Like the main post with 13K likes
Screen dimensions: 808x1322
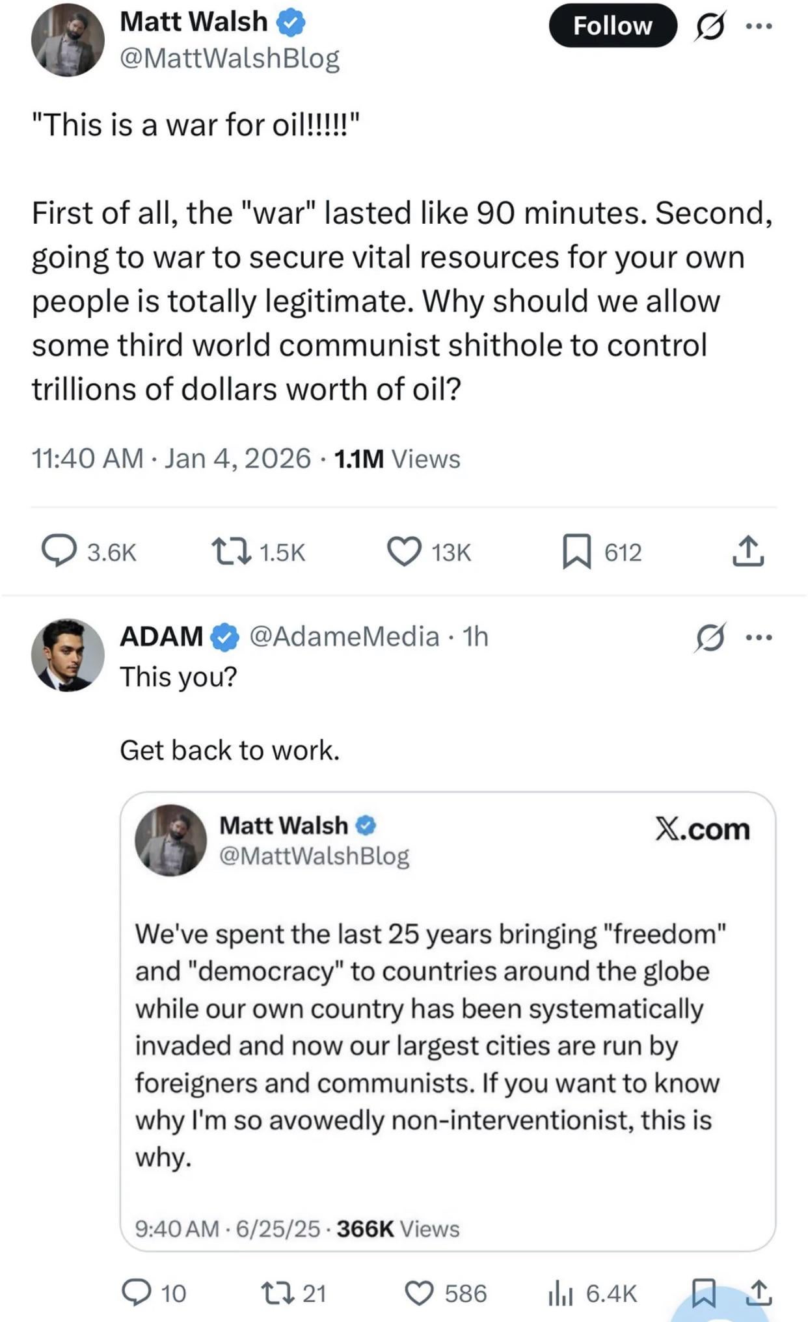coord(404,551)
